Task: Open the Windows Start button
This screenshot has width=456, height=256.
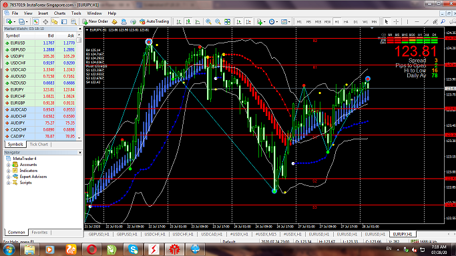Action: 9,249
